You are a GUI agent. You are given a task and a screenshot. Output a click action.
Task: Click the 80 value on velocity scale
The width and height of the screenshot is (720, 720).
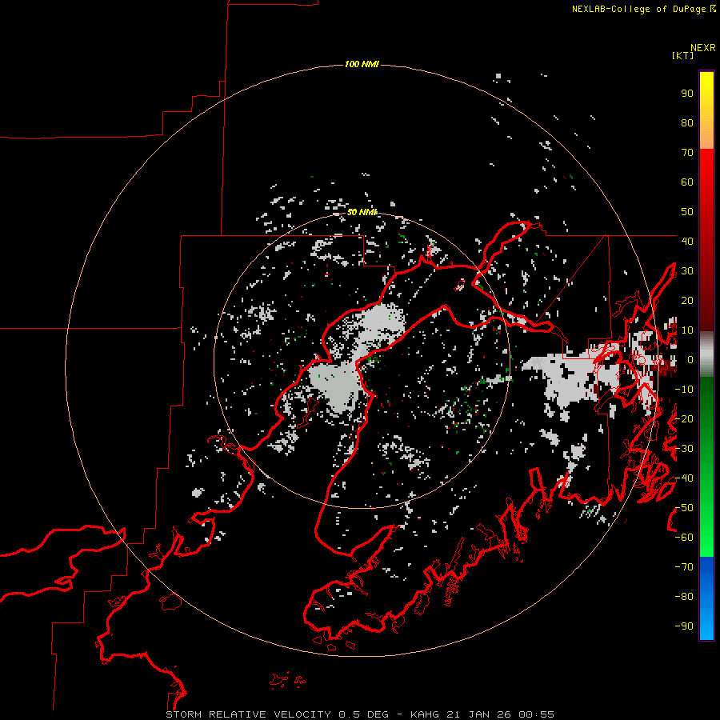pyautogui.click(x=687, y=122)
